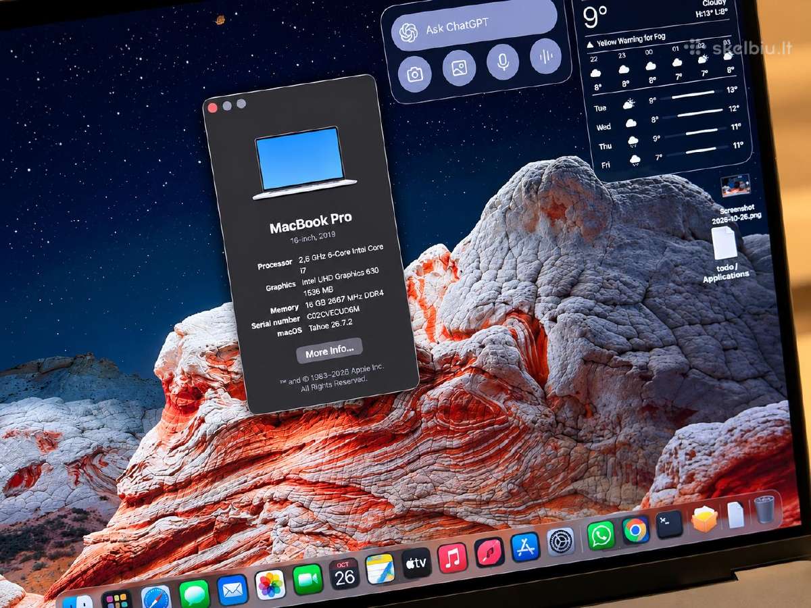The image size is (811, 608).
Task: Open FaceTime in the dock
Action: pos(308,579)
